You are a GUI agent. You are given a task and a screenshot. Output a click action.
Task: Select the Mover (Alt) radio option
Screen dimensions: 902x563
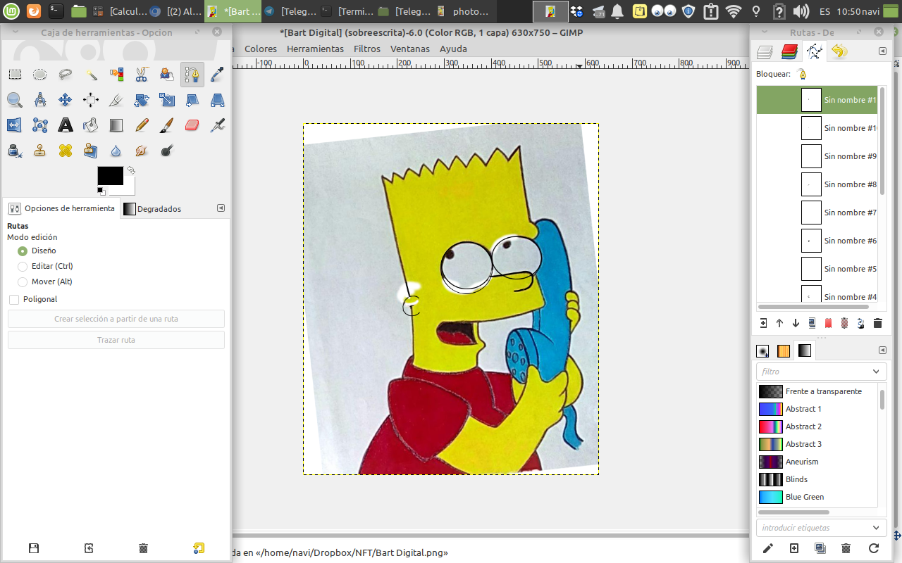tap(23, 281)
